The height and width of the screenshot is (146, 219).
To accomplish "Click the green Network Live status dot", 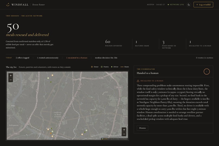I will pos(168,5).
